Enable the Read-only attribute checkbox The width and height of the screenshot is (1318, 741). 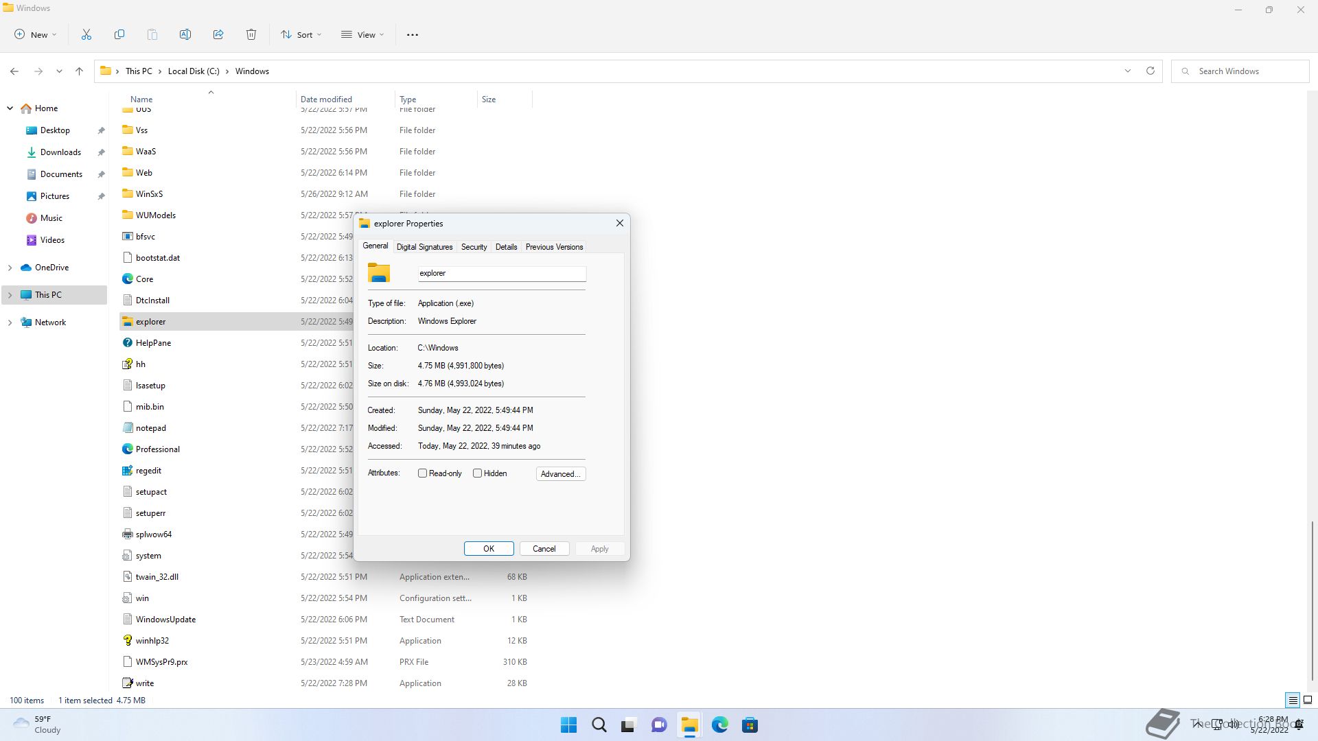click(423, 473)
